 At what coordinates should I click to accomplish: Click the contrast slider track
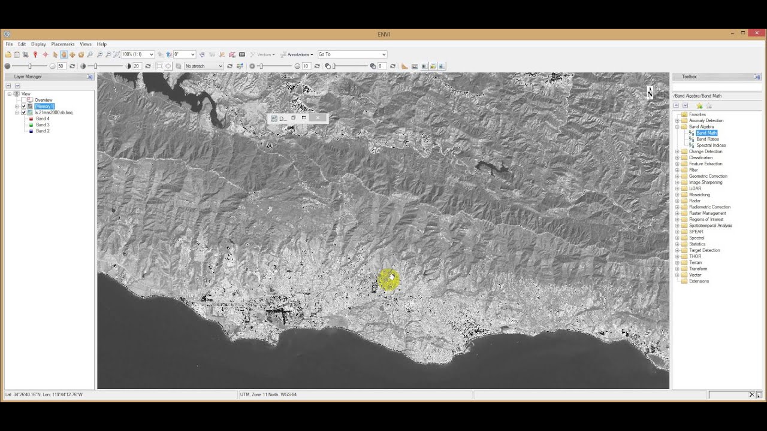point(105,66)
